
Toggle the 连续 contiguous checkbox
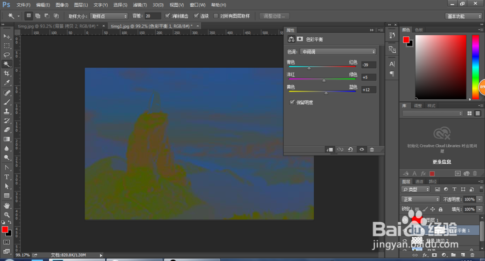coord(196,16)
